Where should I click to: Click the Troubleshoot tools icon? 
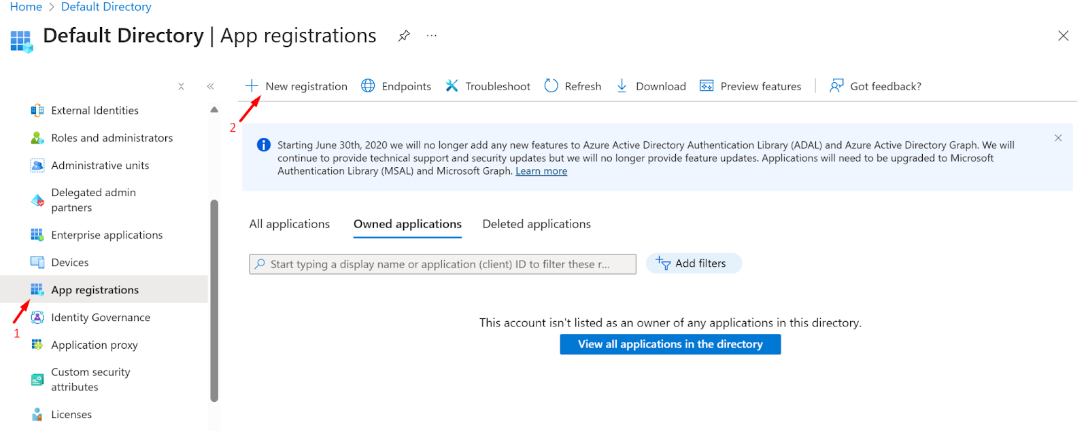(452, 86)
